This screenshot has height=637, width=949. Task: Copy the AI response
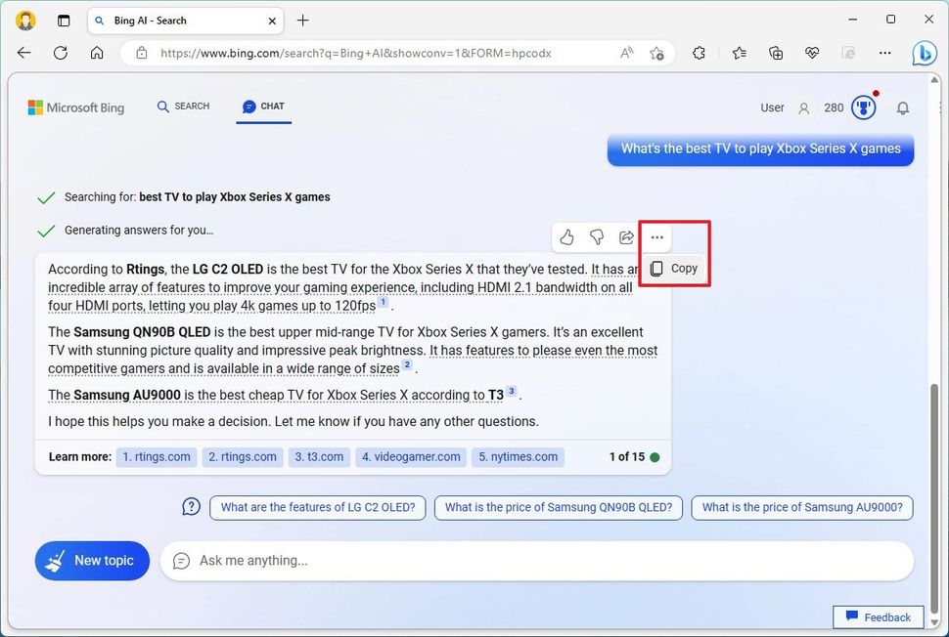673,268
